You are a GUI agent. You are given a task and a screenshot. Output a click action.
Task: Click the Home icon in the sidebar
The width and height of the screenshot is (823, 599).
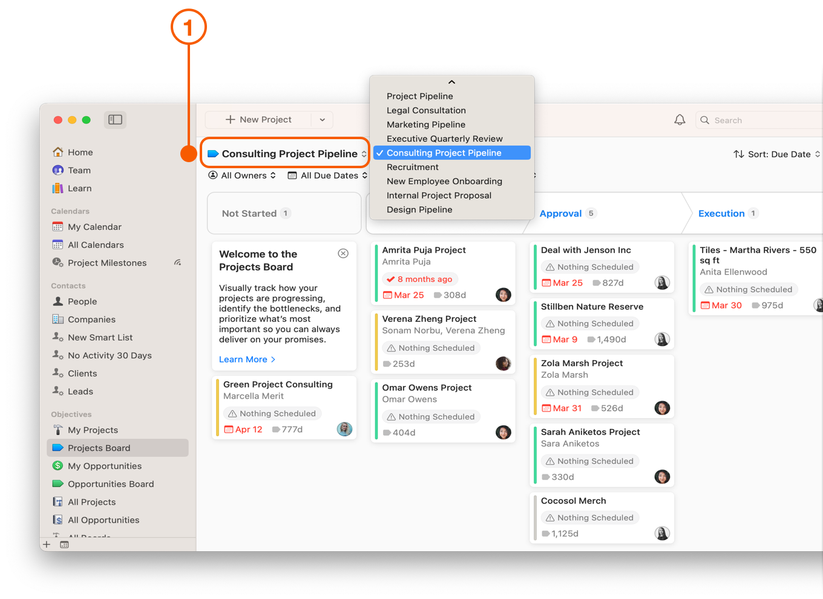57,152
